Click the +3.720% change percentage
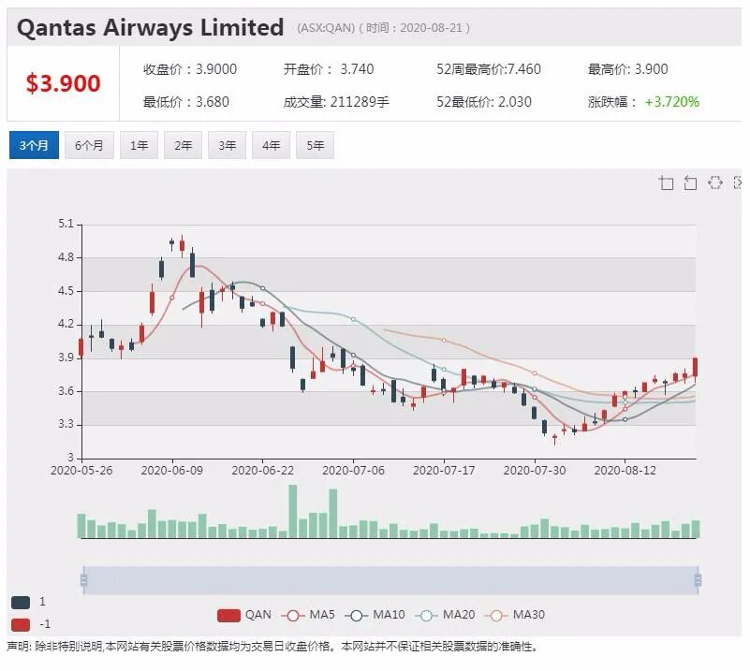The image size is (750, 671). [672, 102]
